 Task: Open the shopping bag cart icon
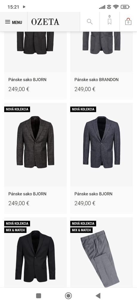128,21
